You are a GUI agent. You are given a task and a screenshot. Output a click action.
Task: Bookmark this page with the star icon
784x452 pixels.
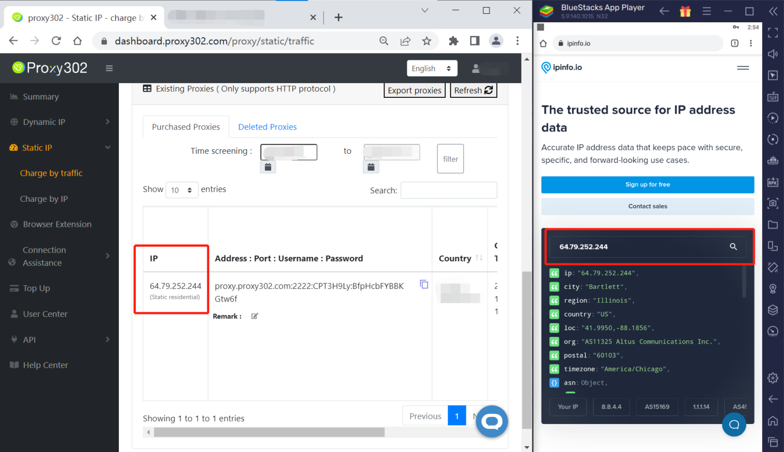pyautogui.click(x=427, y=41)
